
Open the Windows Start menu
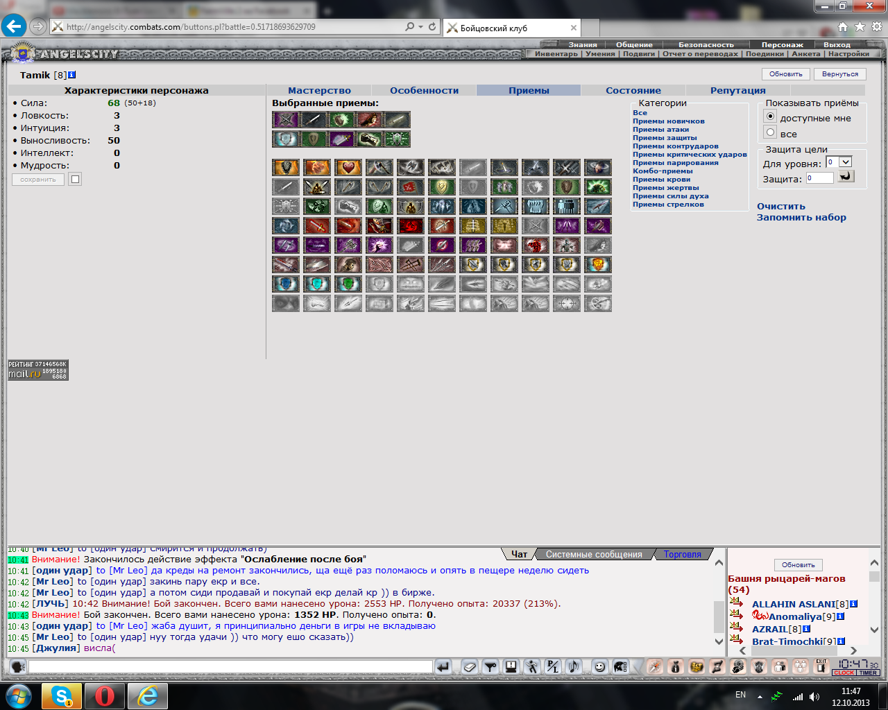coord(19,696)
